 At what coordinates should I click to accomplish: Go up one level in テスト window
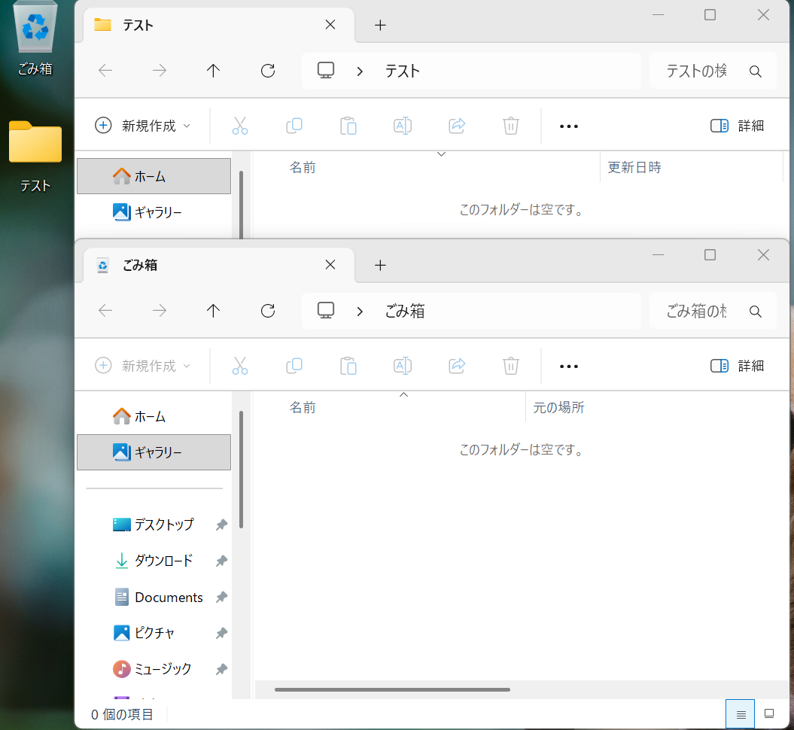point(213,71)
